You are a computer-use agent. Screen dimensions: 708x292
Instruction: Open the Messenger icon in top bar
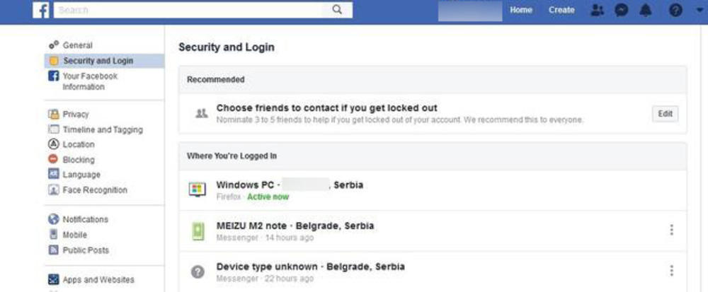tap(621, 11)
